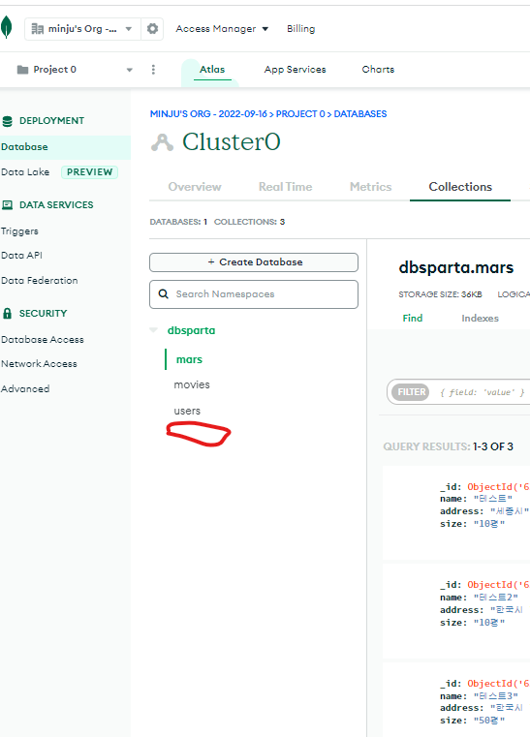Open organization settings gear icon
Image resolution: width=530 pixels, height=737 pixels.
point(152,29)
